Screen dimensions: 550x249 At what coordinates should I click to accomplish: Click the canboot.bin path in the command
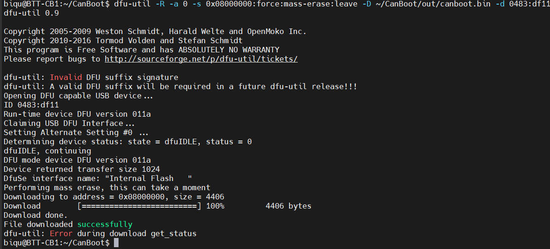click(433, 4)
